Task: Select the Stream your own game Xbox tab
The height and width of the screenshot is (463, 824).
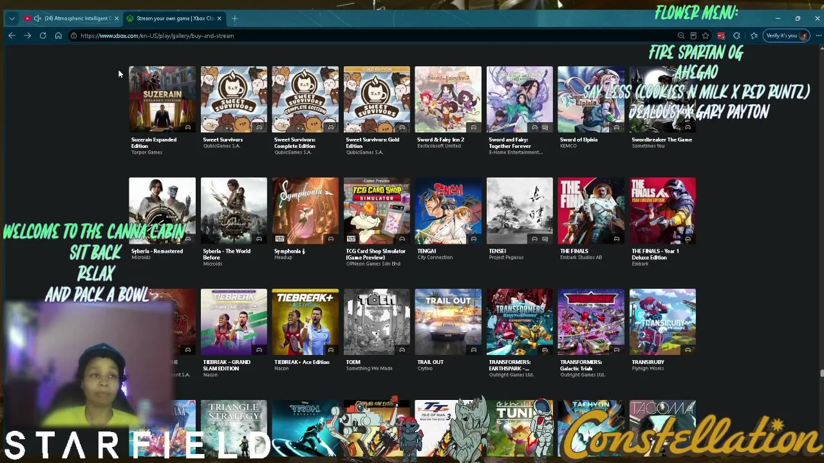Action: pos(174,19)
